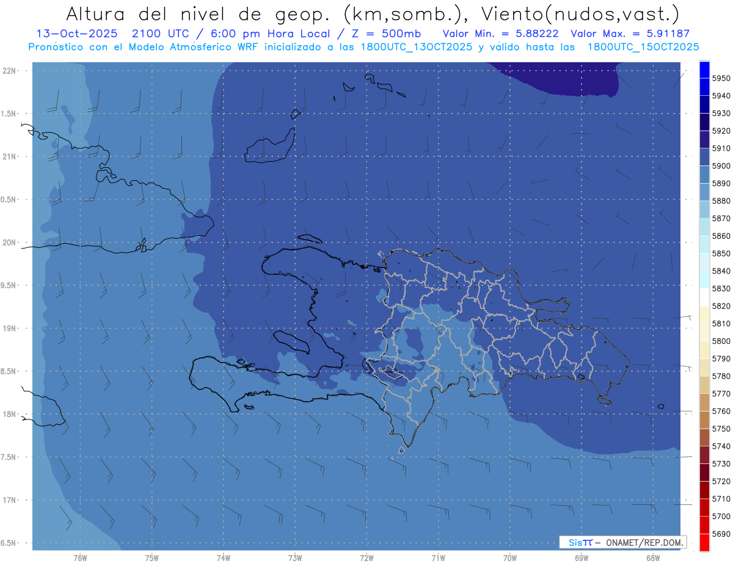Click the 5690 red legend swatch
The height and width of the screenshot is (566, 733).
(x=704, y=542)
